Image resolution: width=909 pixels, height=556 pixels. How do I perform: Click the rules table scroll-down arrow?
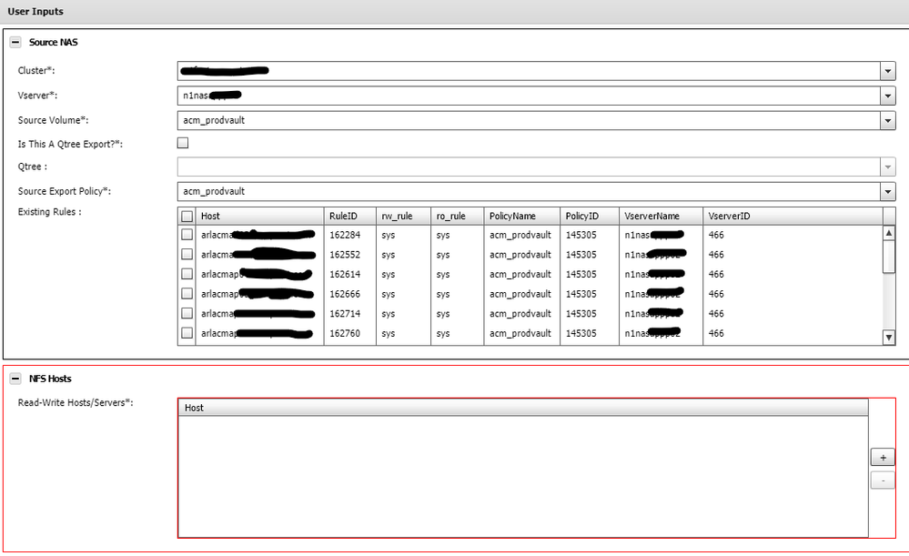(x=889, y=337)
